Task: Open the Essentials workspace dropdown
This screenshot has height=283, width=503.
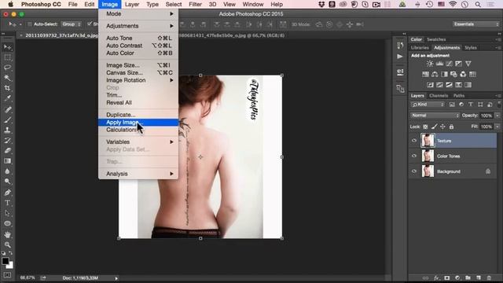Action: [x=476, y=24]
